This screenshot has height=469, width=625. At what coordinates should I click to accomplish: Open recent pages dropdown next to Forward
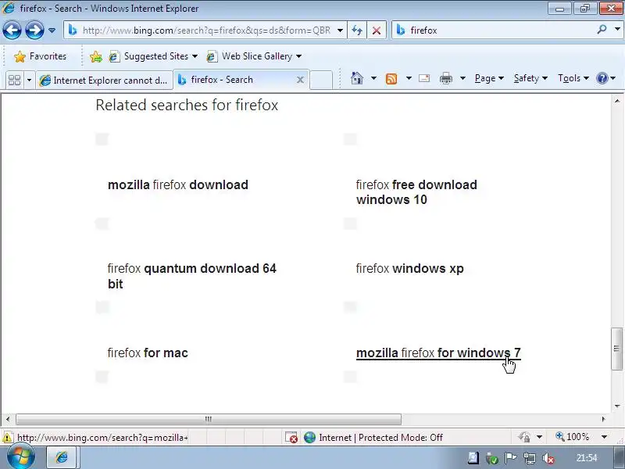pos(52,30)
